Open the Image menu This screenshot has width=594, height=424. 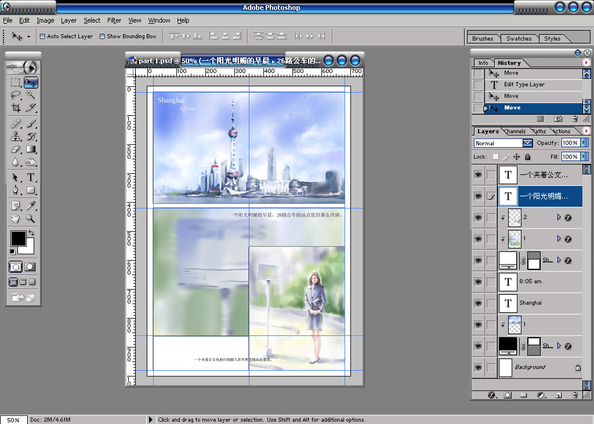point(45,20)
